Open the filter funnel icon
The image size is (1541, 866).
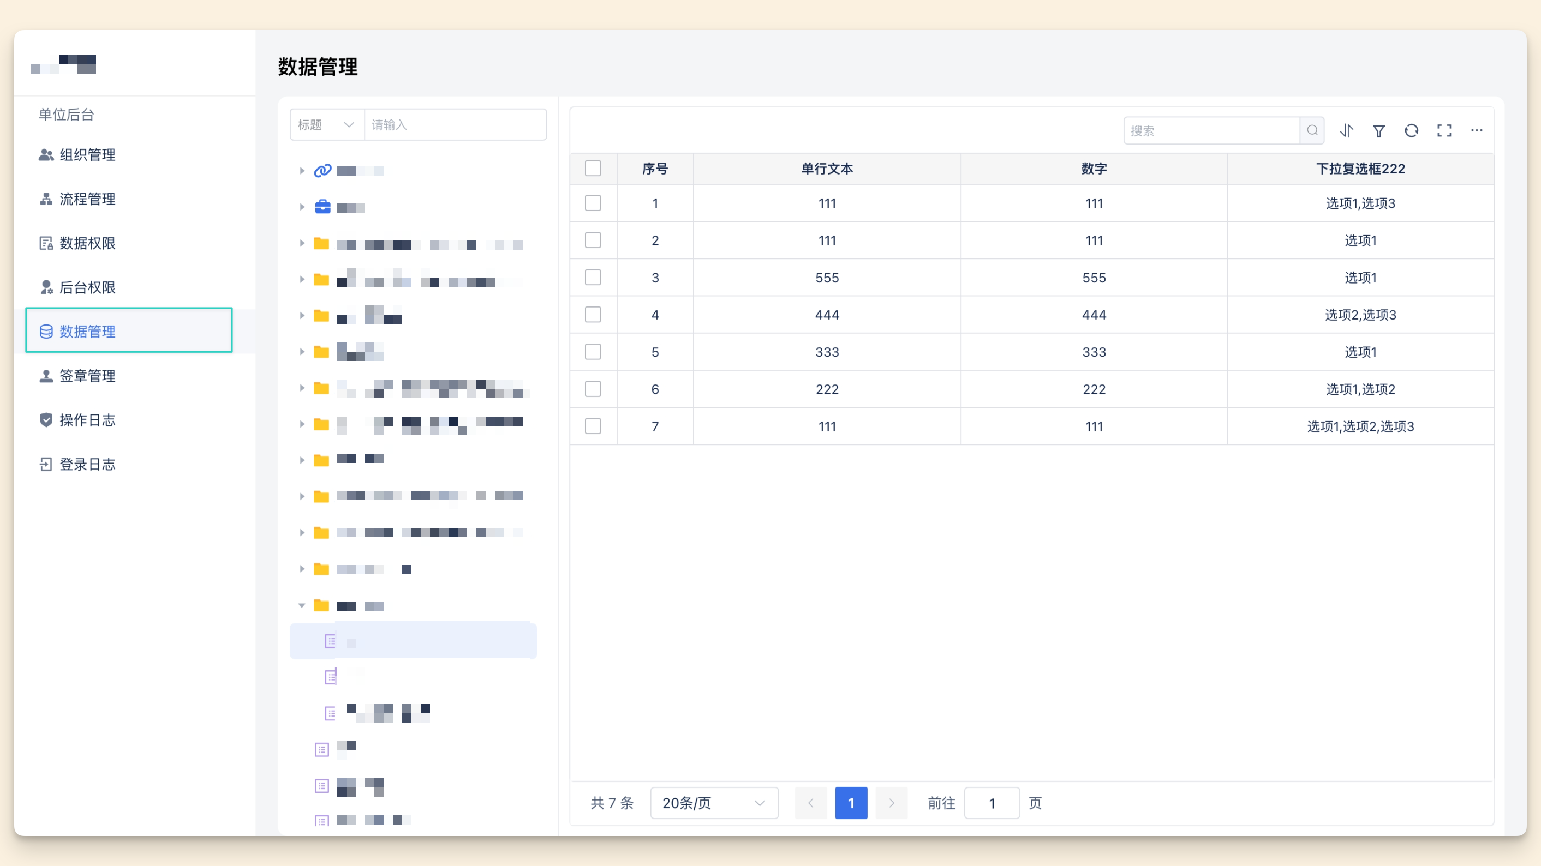(x=1378, y=130)
